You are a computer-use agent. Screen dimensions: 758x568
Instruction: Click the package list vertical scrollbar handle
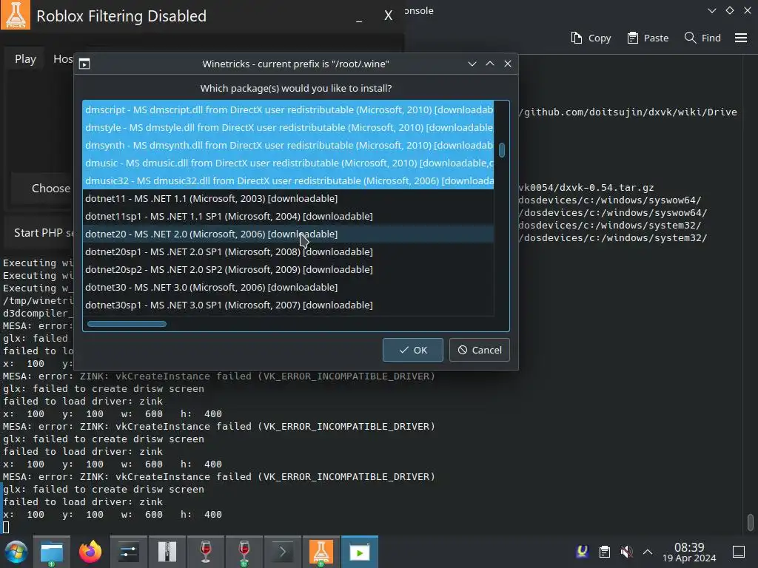(502, 150)
